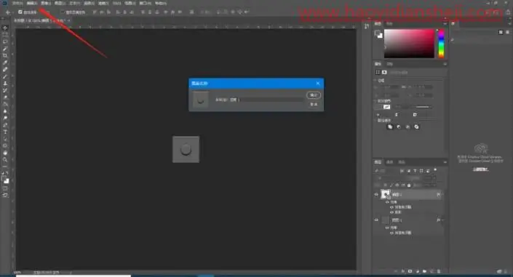The image size is (513, 277).
Task: Toggle the Show Transform Controls checkbox
Action: click(x=63, y=12)
